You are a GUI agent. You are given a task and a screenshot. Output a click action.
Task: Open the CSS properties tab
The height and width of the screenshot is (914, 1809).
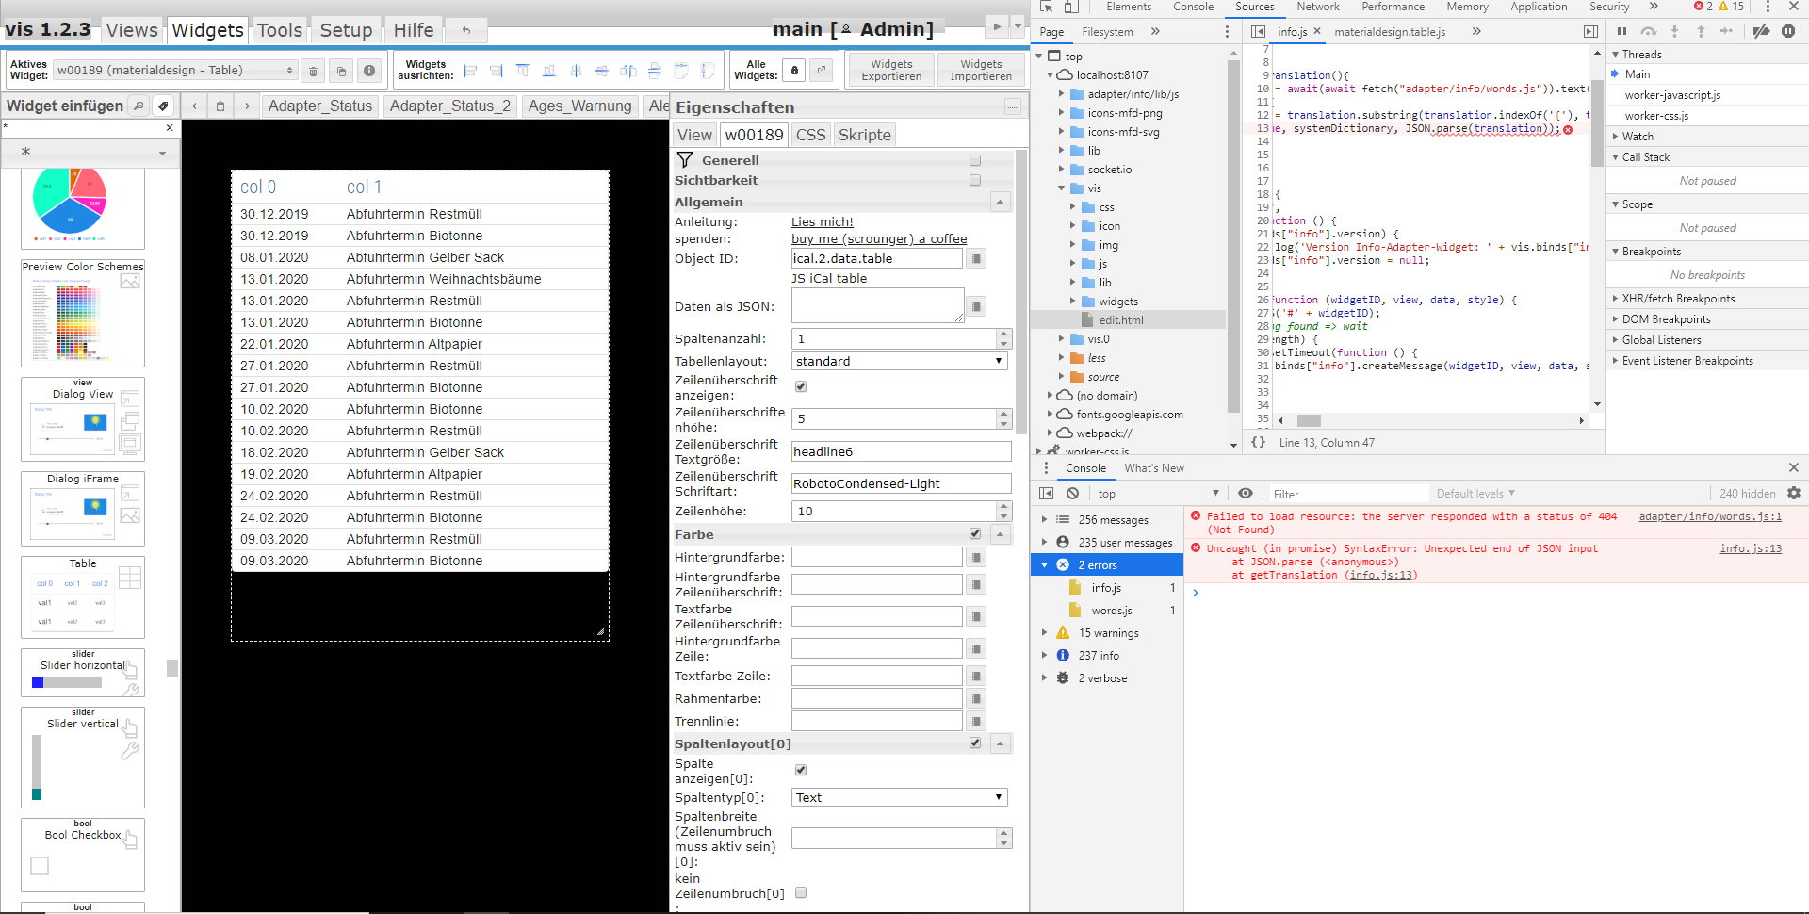(x=810, y=135)
